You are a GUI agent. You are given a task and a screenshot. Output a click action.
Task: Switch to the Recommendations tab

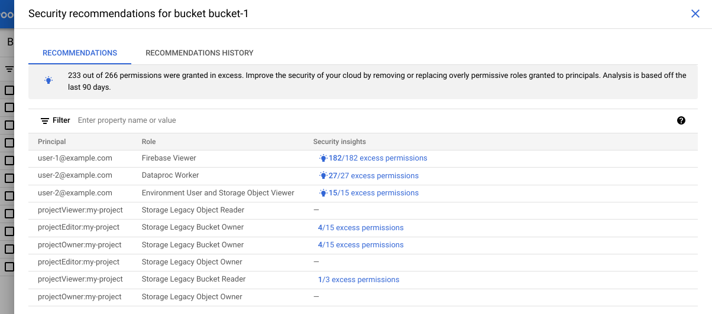coord(80,53)
